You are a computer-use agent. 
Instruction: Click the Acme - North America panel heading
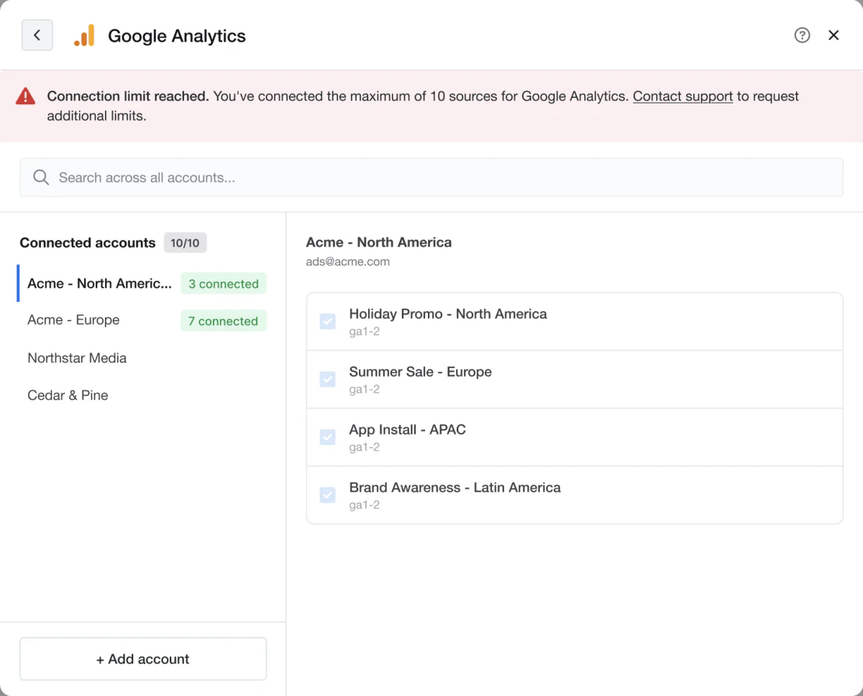(379, 242)
